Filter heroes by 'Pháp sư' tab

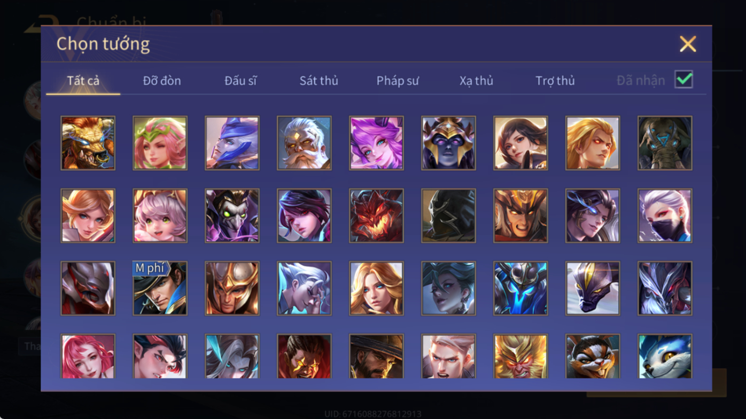point(398,81)
